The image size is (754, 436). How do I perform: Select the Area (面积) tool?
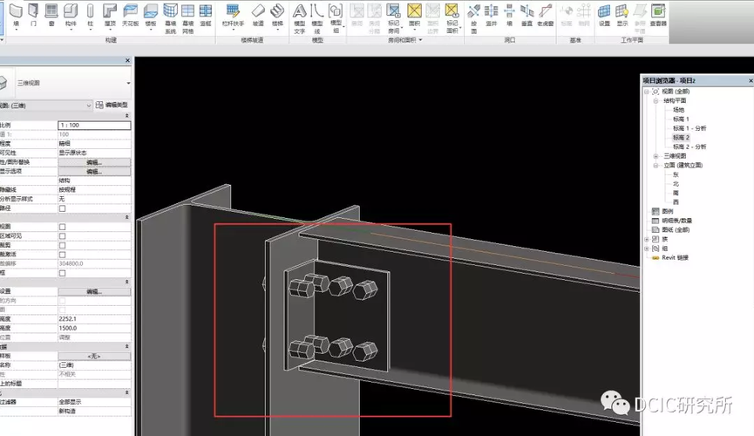click(414, 15)
